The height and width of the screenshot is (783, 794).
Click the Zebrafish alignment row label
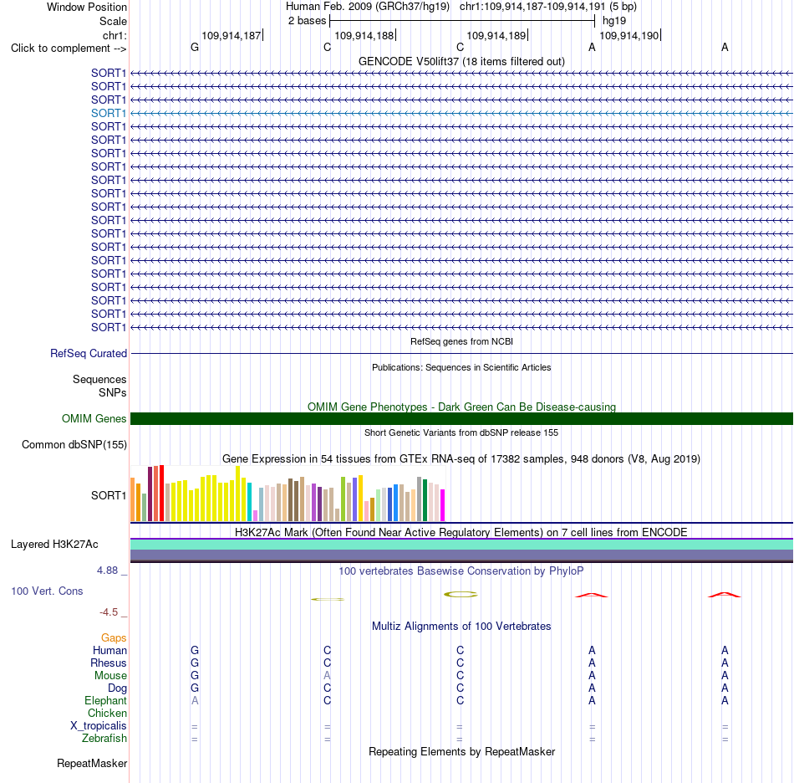(x=104, y=739)
